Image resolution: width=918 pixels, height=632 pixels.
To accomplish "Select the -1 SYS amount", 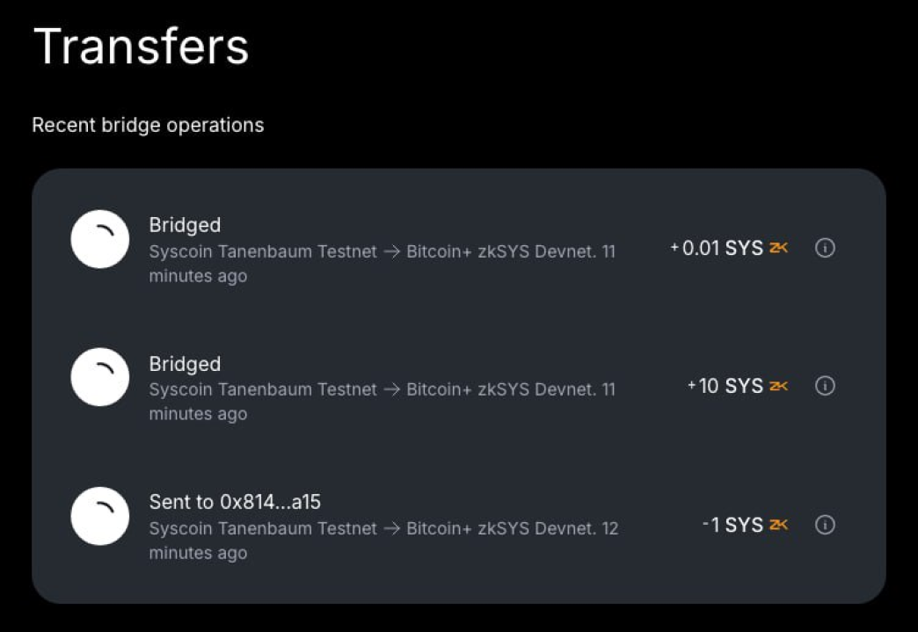I will click(x=732, y=525).
